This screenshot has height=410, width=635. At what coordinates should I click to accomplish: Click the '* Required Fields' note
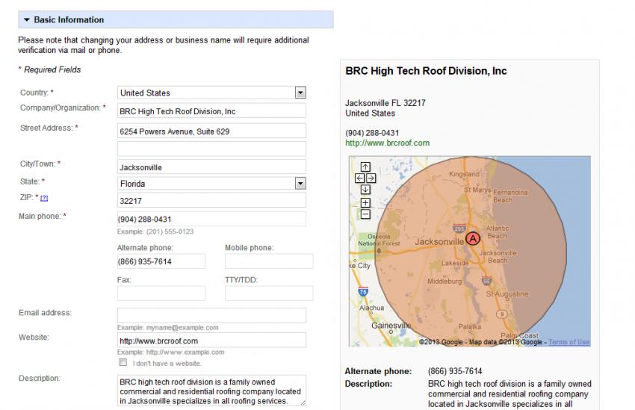click(x=49, y=69)
